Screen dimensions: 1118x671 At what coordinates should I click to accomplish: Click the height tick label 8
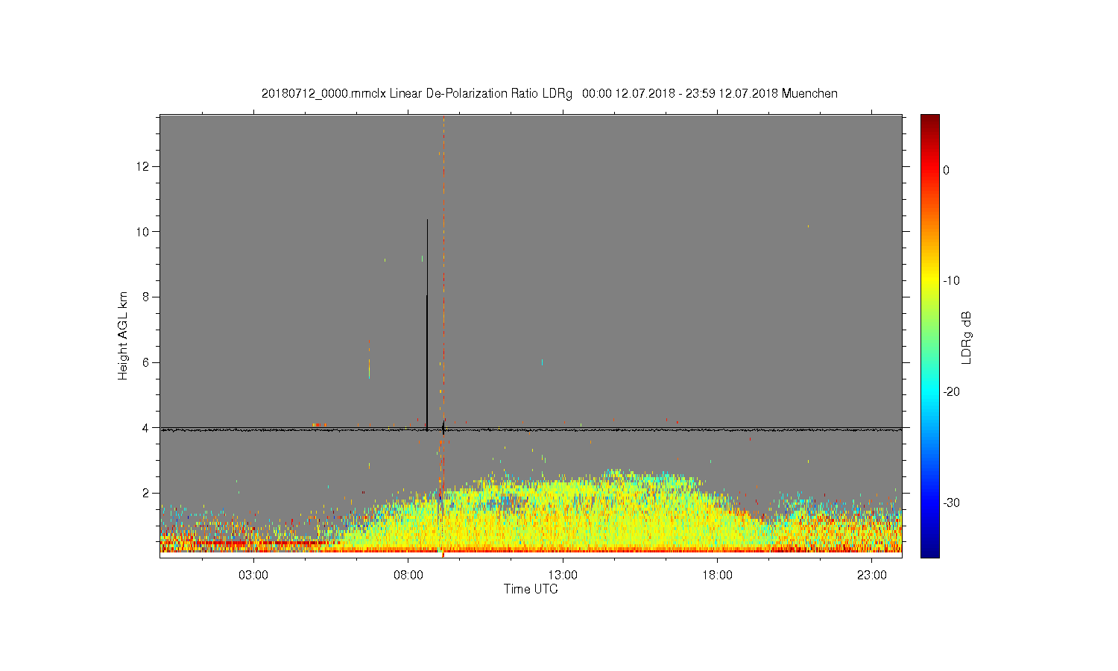[145, 297]
